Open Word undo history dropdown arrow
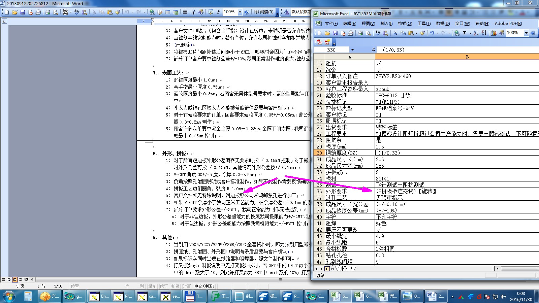The width and height of the screenshot is (539, 303). tap(133, 12)
